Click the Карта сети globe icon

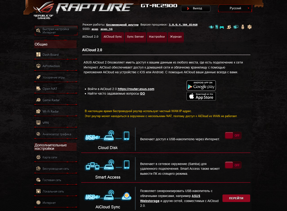pyautogui.click(x=38, y=157)
